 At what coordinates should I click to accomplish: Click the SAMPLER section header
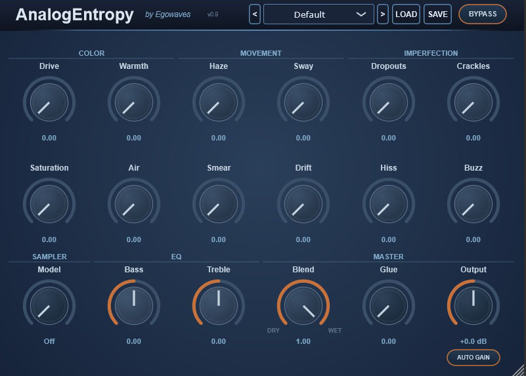(x=49, y=257)
